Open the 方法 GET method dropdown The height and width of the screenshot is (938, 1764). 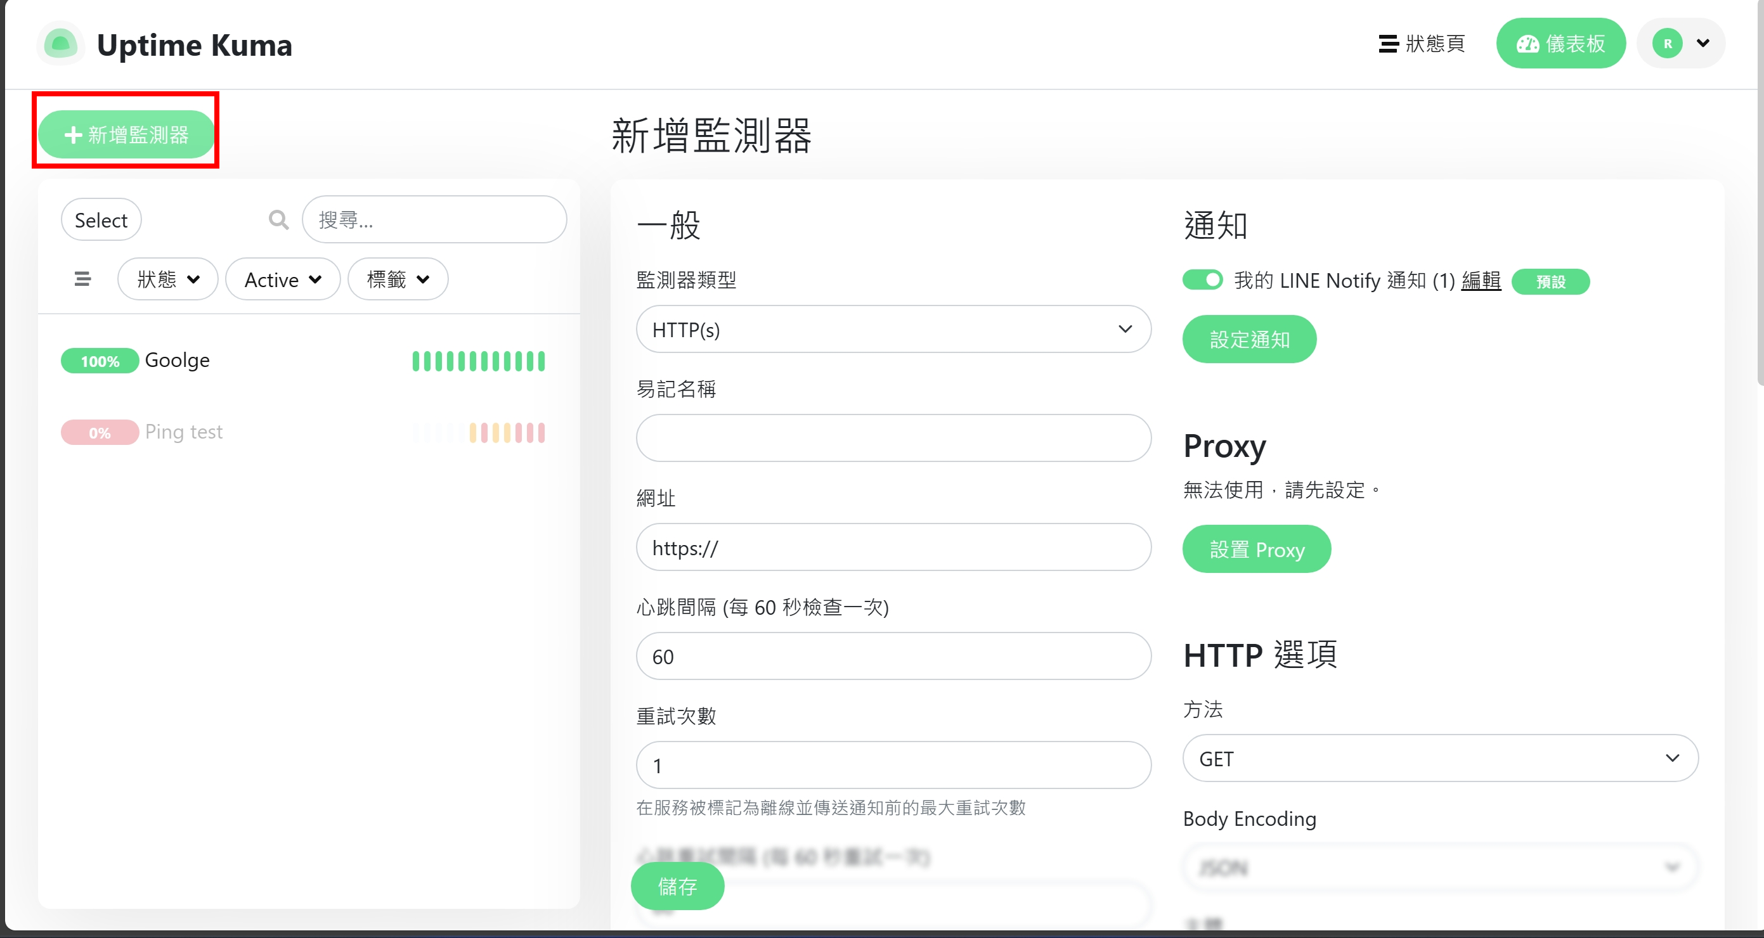point(1439,758)
